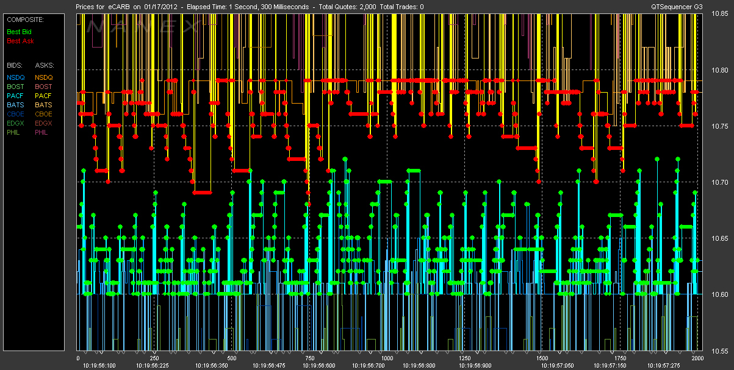Select BOST under the BIDS column
The image size is (734, 370).
[16, 87]
